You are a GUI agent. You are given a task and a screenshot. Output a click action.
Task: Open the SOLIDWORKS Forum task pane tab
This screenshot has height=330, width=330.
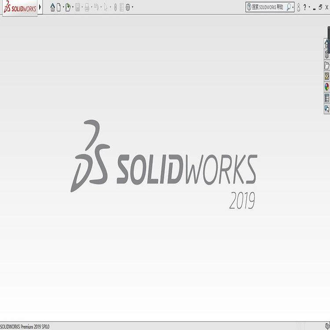click(326, 108)
